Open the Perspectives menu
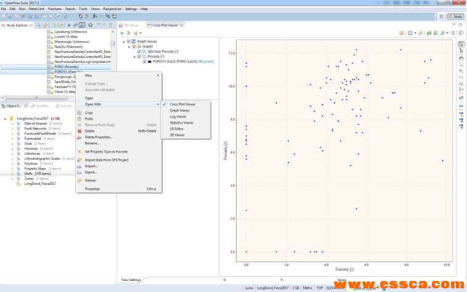The width and height of the screenshot is (467, 292). 112,9
